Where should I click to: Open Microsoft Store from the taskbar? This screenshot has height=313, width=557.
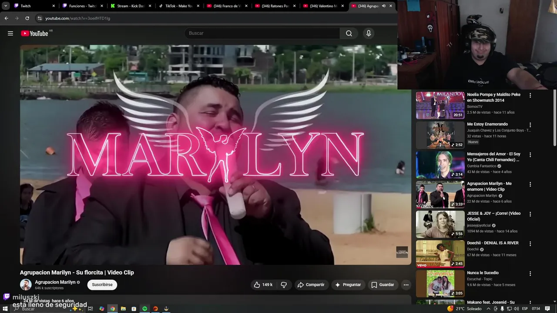pyautogui.click(x=134, y=309)
